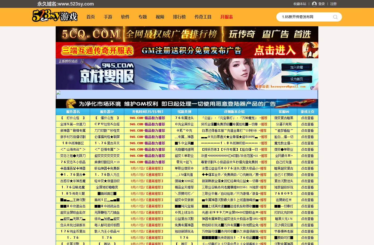This screenshot has height=245, width=374.
Task: Click 斩仙神器十免费版 IP cell
Action: tap(107, 168)
